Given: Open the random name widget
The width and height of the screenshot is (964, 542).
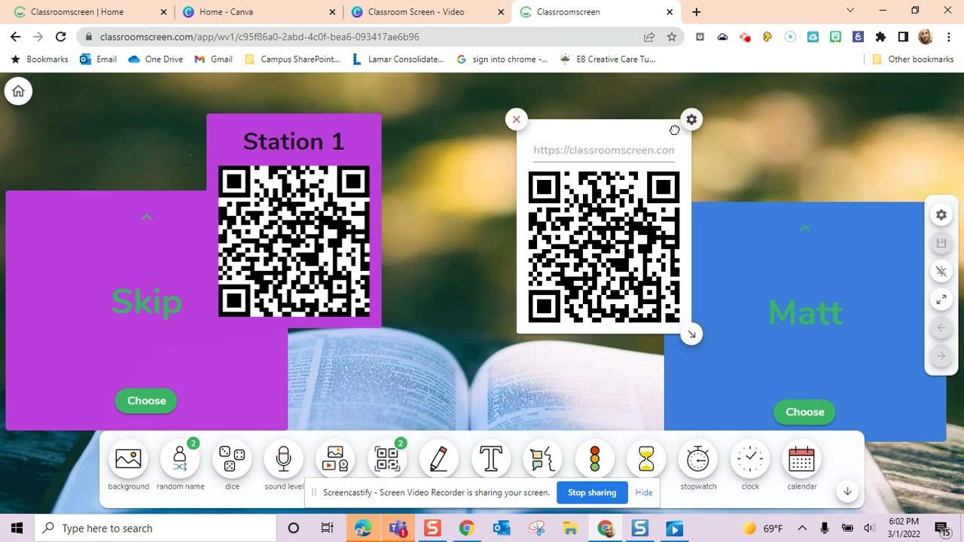Looking at the screenshot, I should 180,459.
